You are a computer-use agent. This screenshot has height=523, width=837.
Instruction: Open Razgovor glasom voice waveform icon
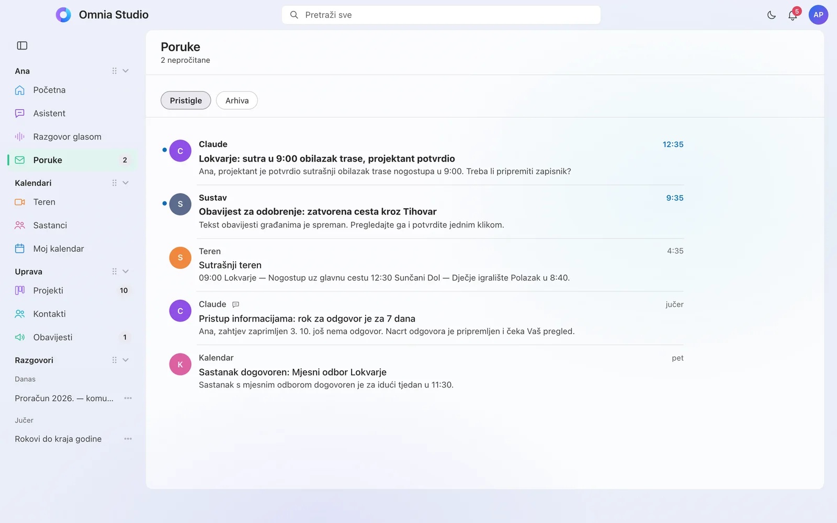coord(20,137)
